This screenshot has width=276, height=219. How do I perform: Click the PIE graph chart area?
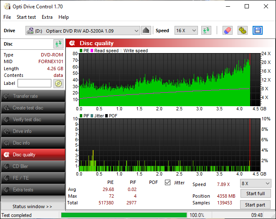click(x=170, y=80)
